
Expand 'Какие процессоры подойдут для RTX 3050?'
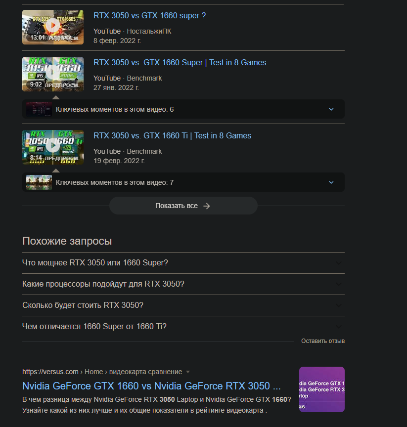[183, 284]
